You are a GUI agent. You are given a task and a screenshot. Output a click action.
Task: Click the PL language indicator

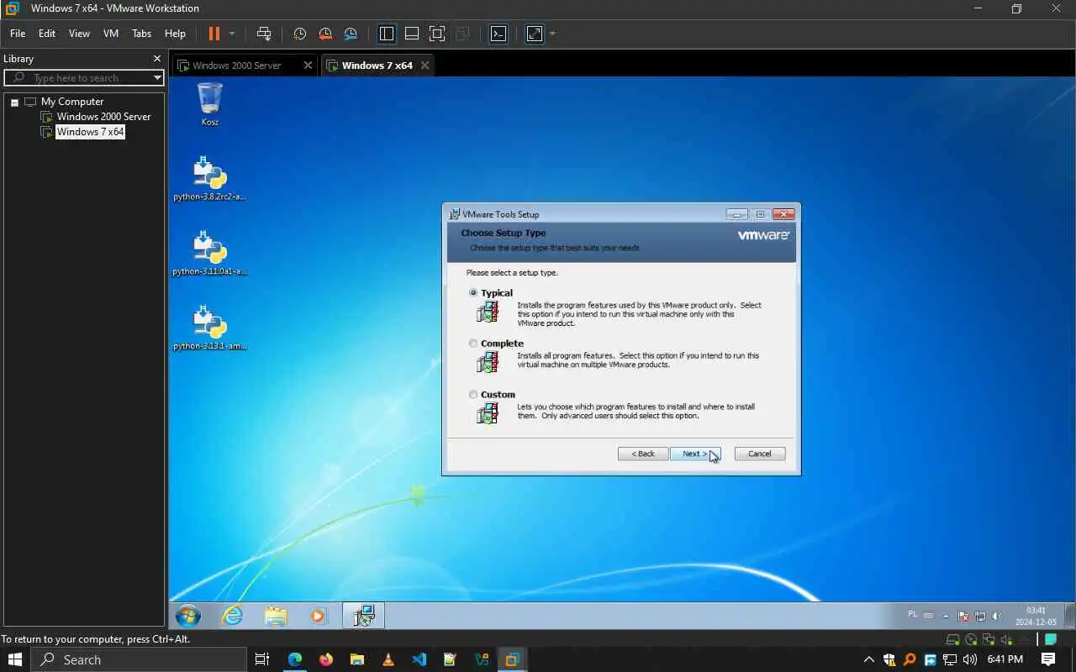pyautogui.click(x=912, y=615)
